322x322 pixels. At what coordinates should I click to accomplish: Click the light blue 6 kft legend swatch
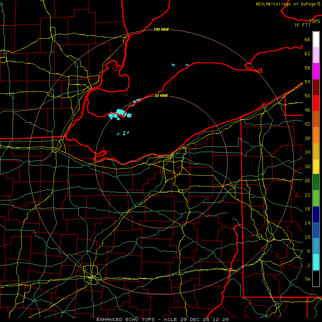(x=316, y=246)
